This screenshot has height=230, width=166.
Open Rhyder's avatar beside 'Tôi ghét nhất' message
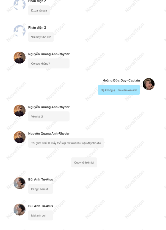pyautogui.click(x=20, y=137)
